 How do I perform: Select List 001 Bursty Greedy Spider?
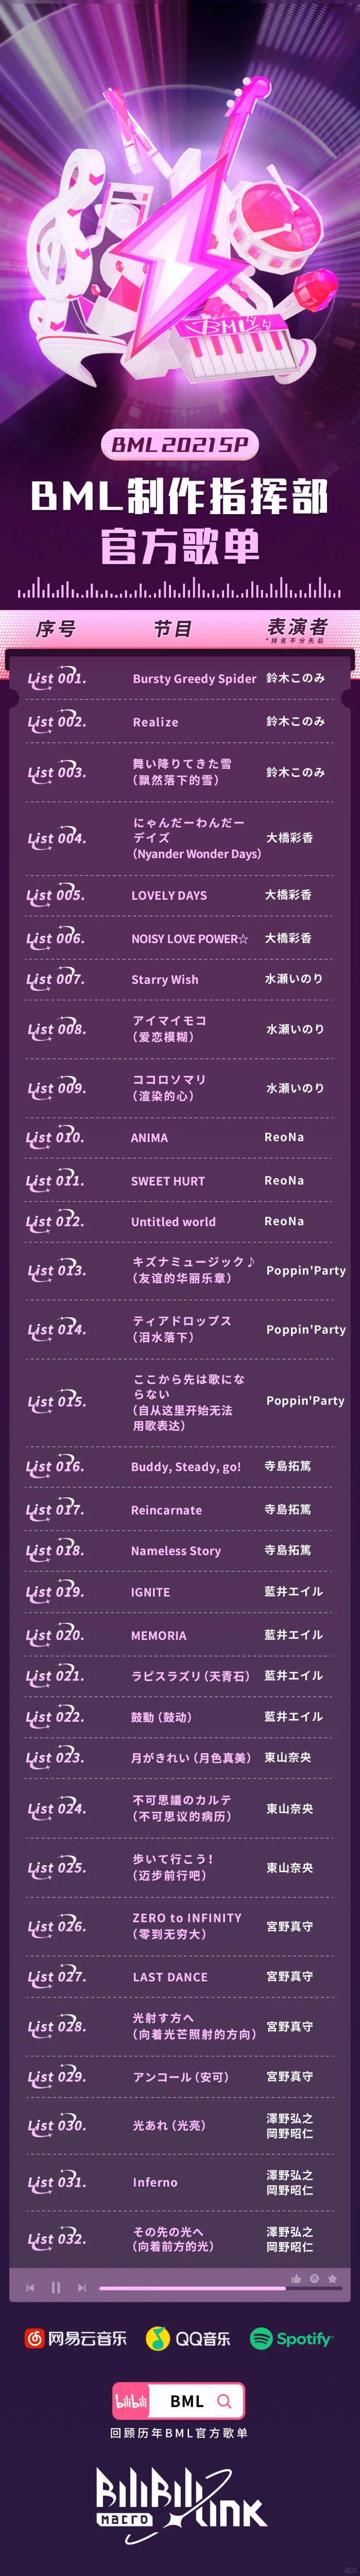click(180, 678)
